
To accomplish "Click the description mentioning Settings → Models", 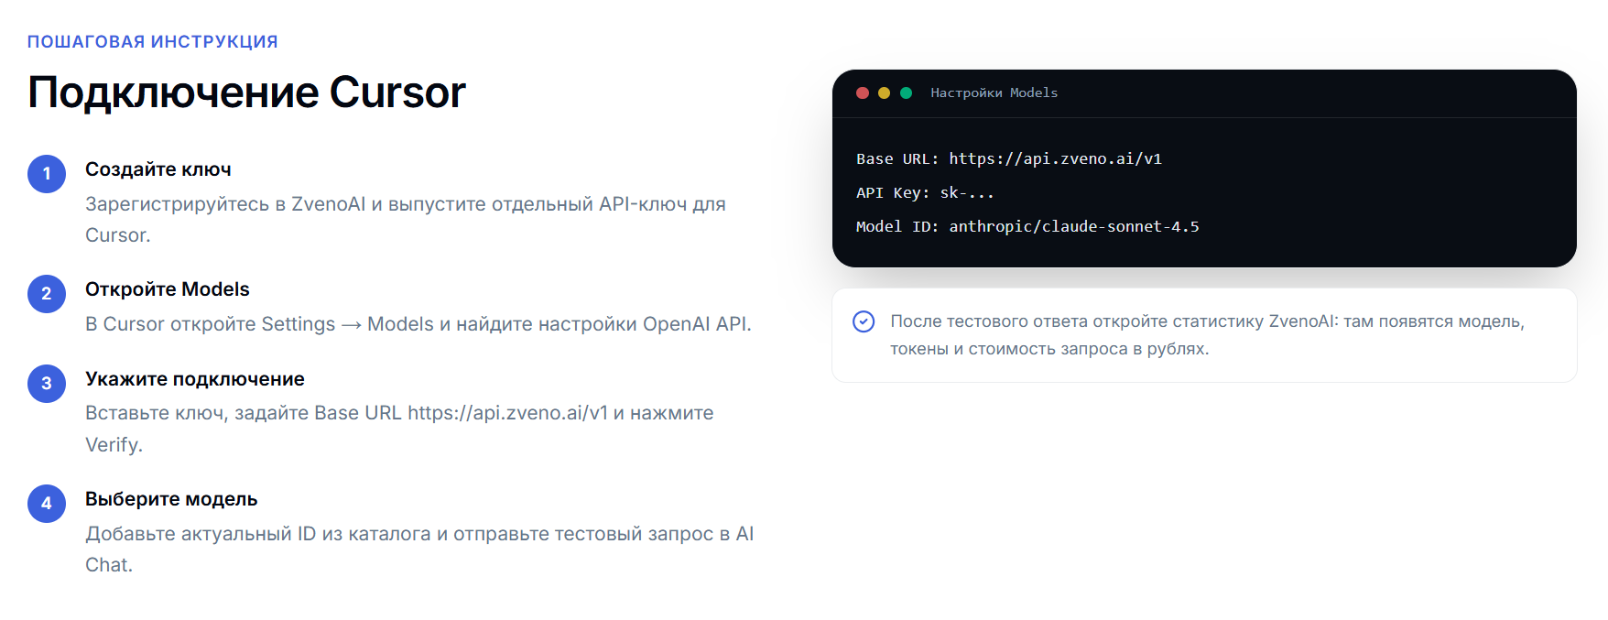I will click(418, 324).
